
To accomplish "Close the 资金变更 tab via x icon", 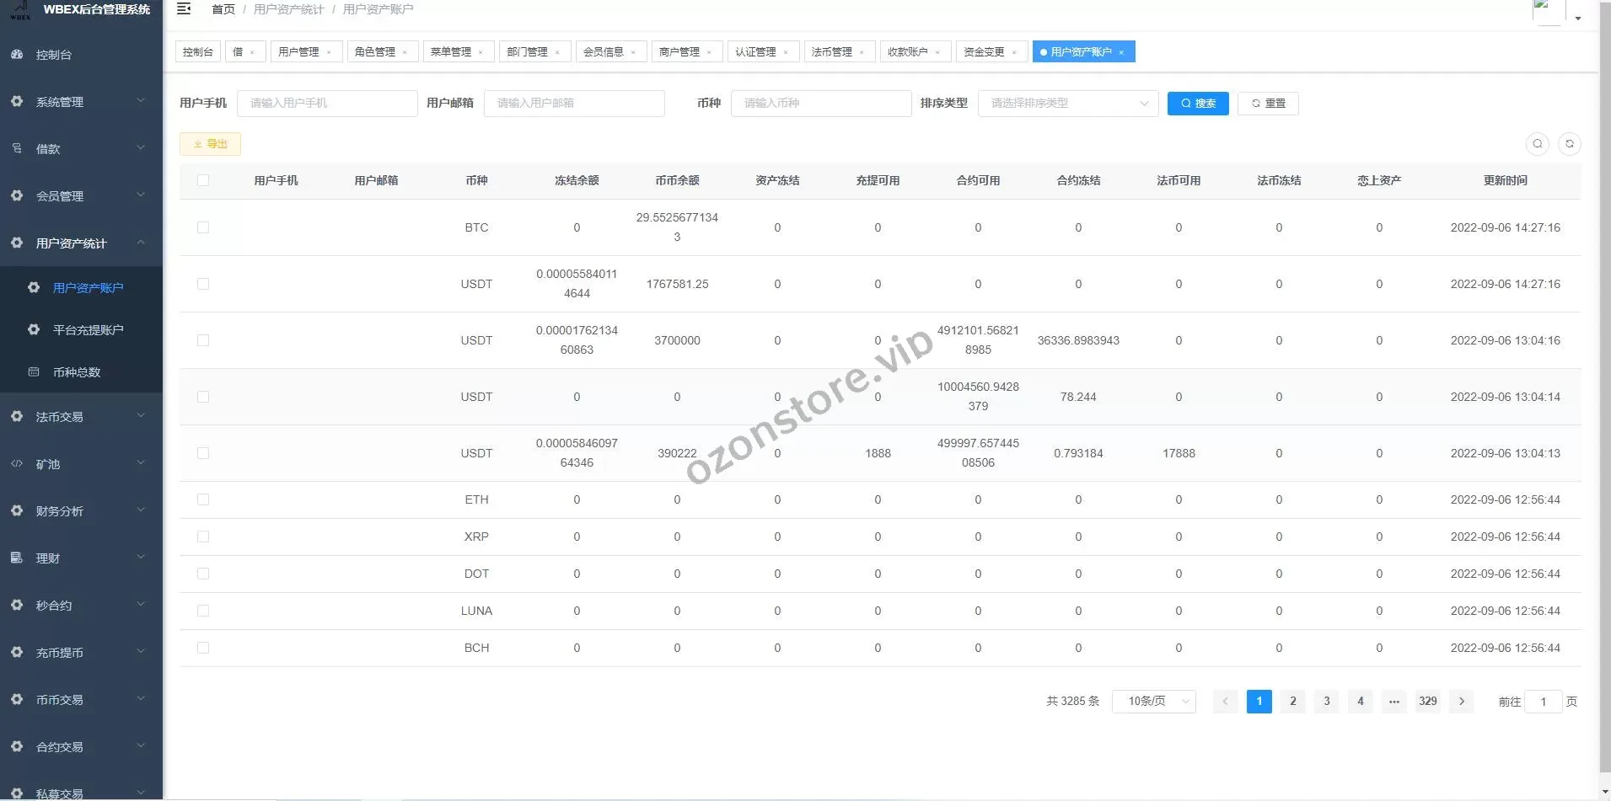I will point(1013,52).
